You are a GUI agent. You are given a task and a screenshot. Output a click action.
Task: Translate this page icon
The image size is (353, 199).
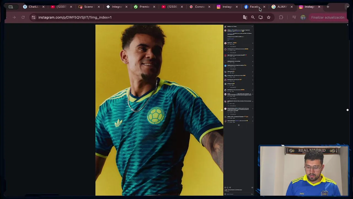pyautogui.click(x=245, y=17)
